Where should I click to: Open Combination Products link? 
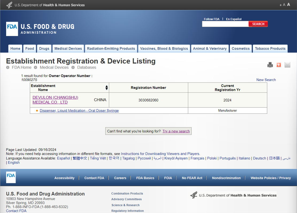127,194
